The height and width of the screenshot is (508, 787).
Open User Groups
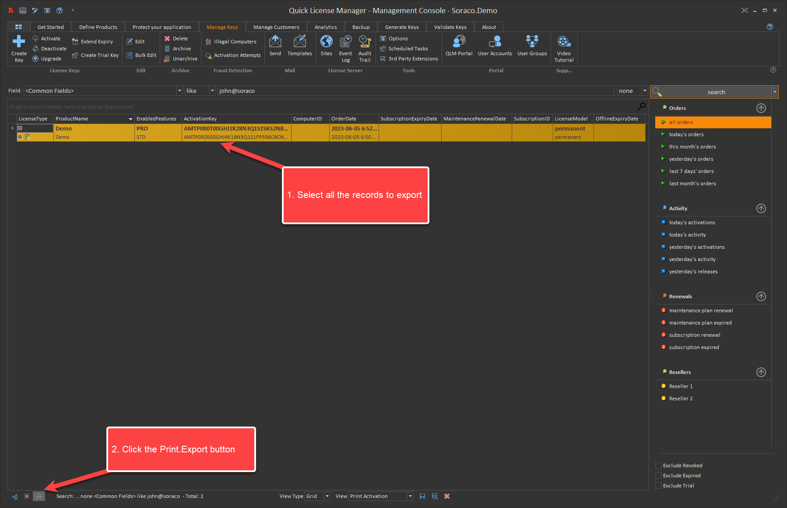pyautogui.click(x=532, y=46)
